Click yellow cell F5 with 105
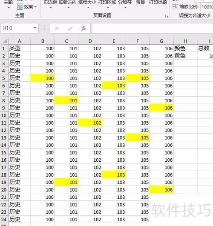The image size is (213, 226). tap(138, 78)
